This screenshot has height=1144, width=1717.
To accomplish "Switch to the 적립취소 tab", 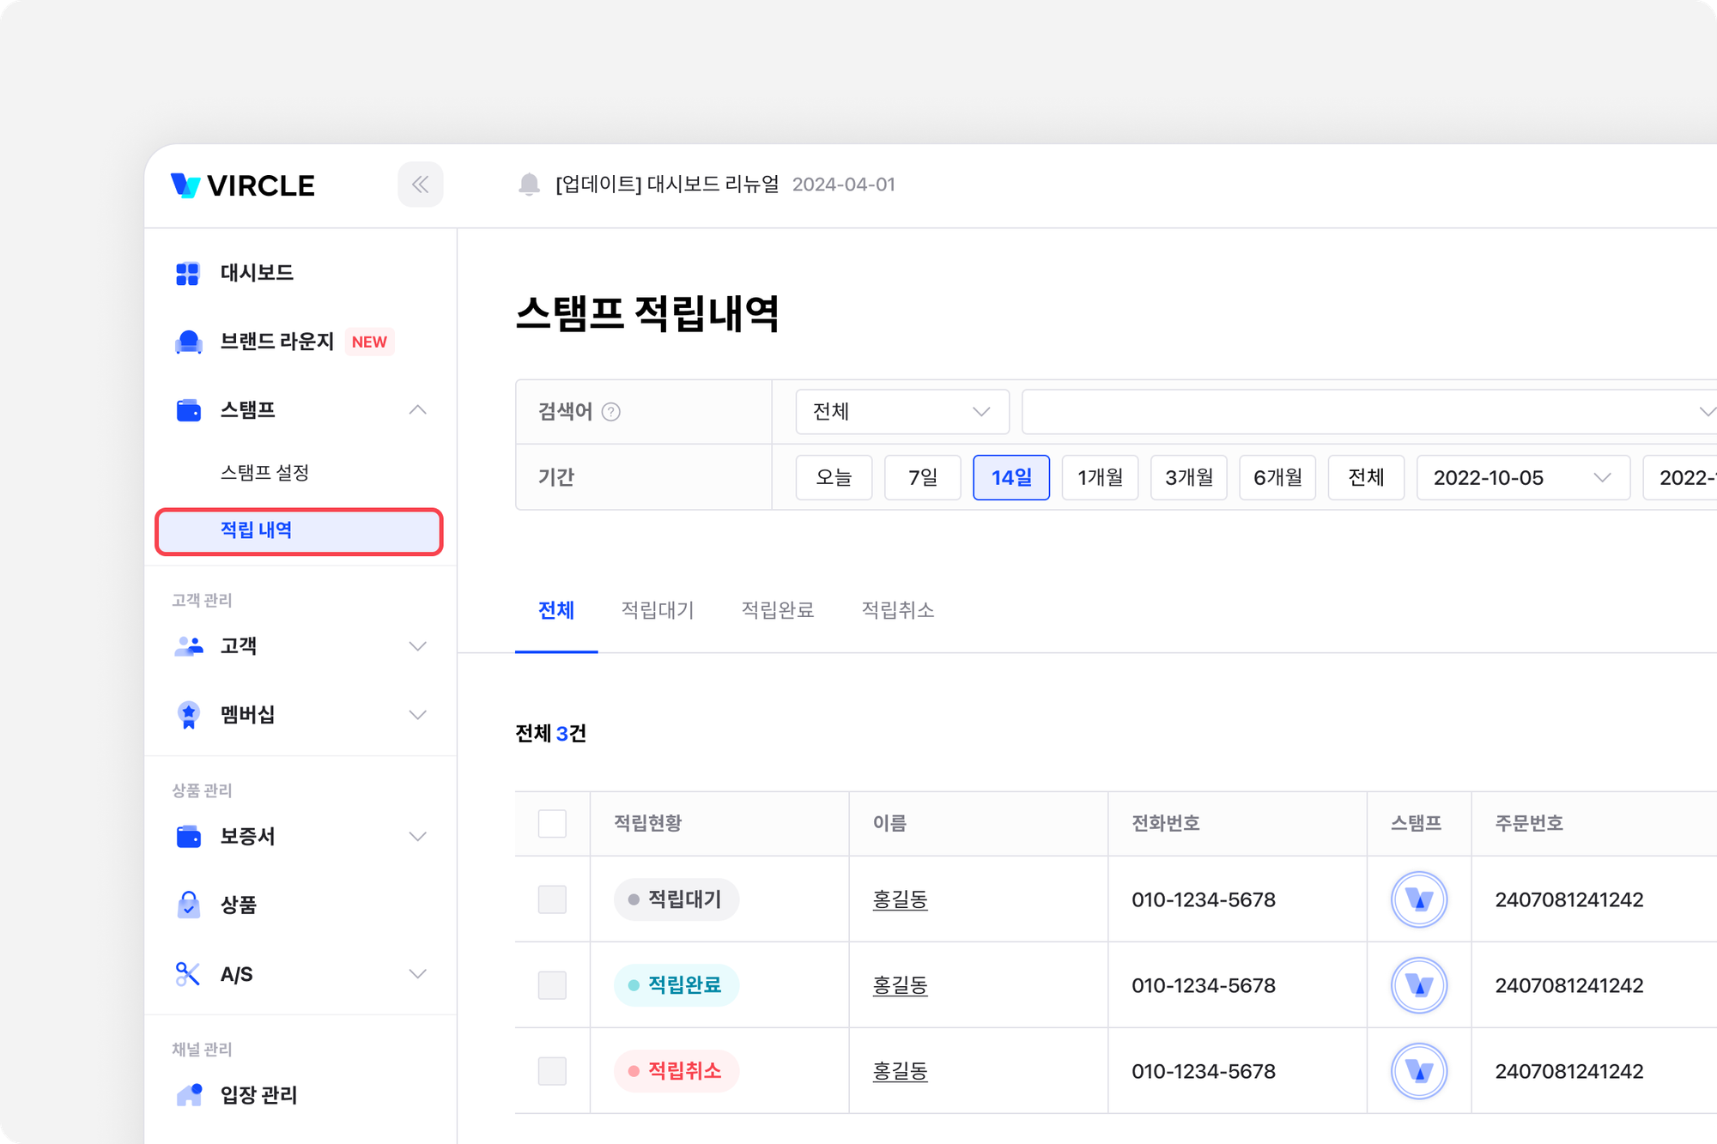I will point(897,610).
